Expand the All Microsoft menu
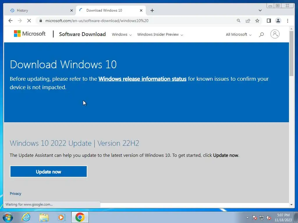 coord(239,35)
